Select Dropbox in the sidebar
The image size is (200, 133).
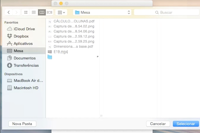(24, 36)
